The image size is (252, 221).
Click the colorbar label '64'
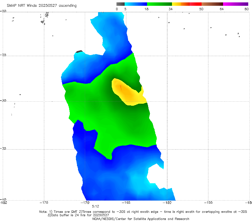click(x=222, y=9)
